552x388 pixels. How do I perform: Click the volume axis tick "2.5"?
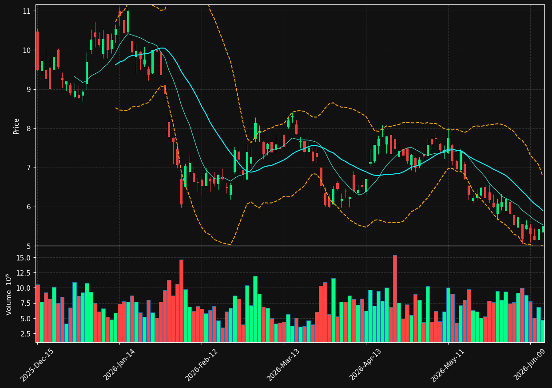point(26,333)
